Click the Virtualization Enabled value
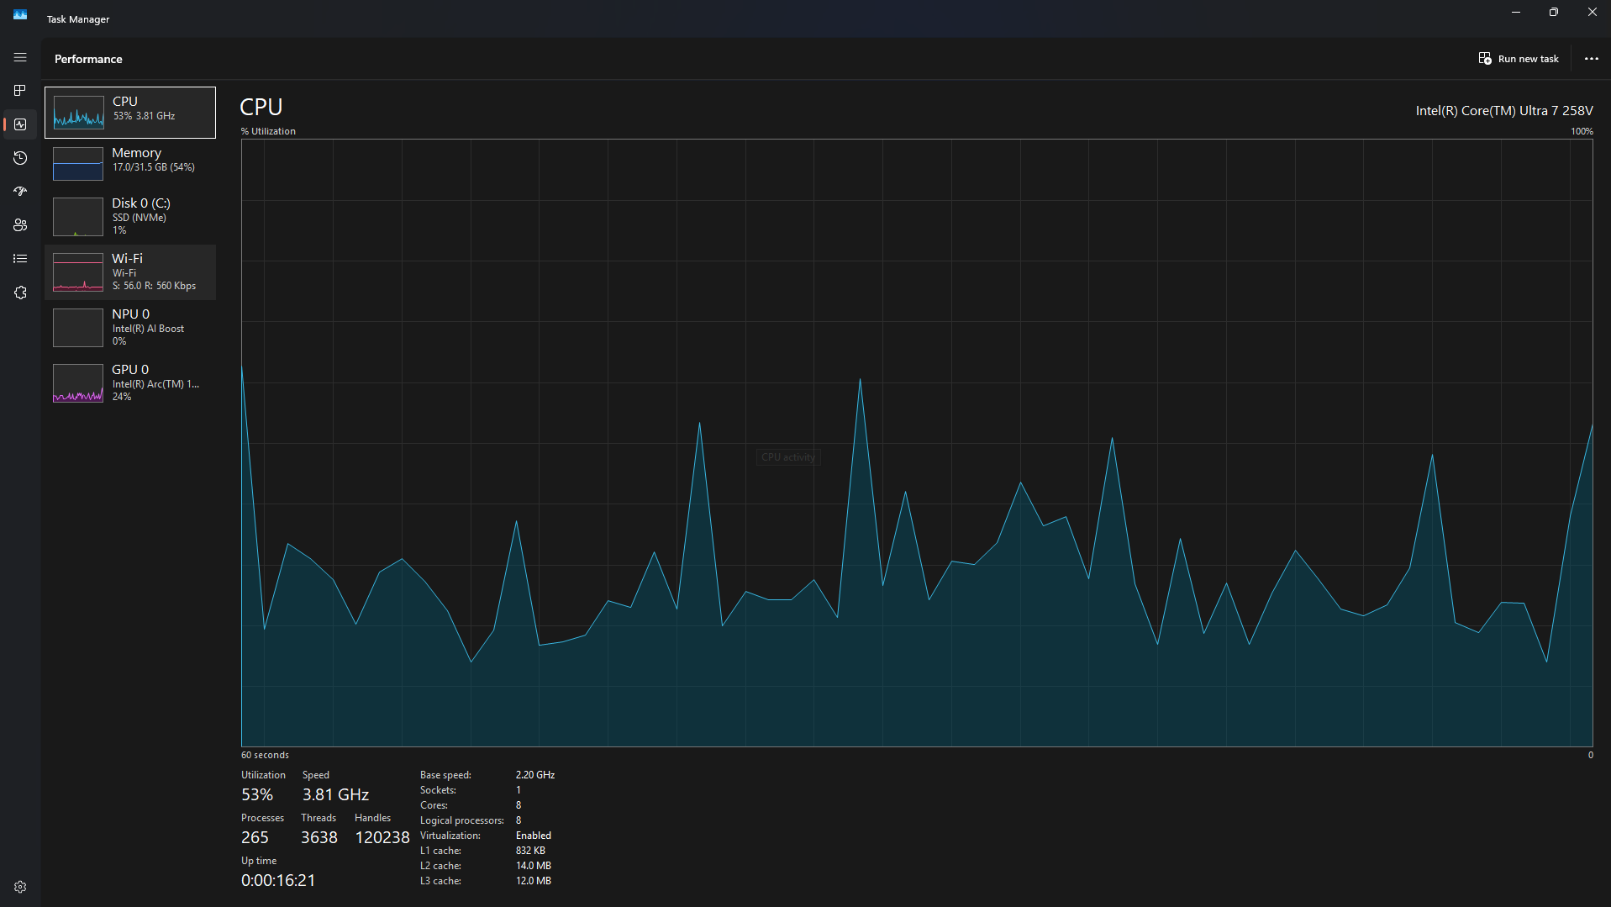 pyautogui.click(x=534, y=836)
